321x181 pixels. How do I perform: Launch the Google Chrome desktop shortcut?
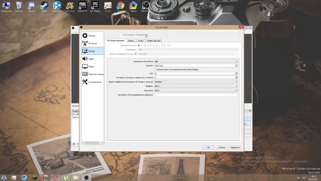click(120, 7)
